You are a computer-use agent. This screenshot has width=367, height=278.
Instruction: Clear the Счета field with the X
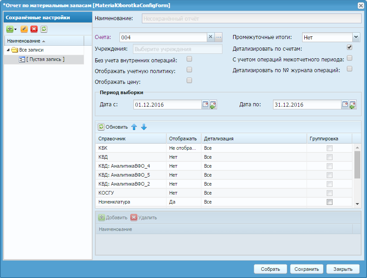coord(210,37)
